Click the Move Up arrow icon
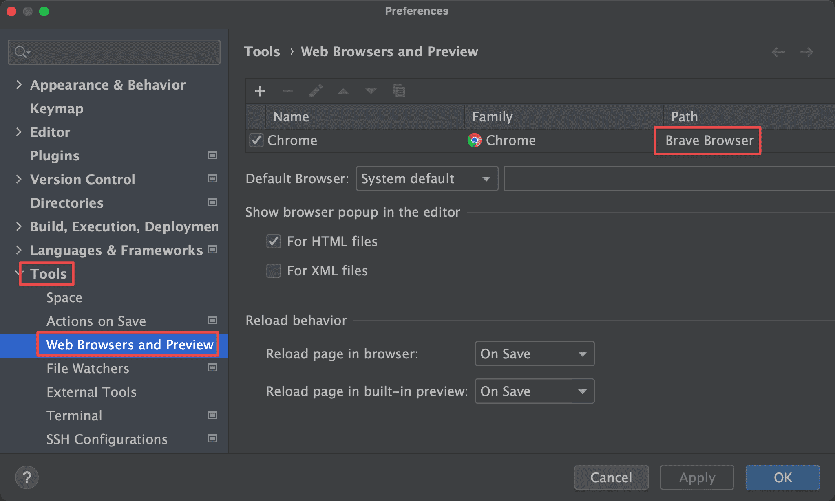Viewport: 835px width, 501px height. (343, 91)
